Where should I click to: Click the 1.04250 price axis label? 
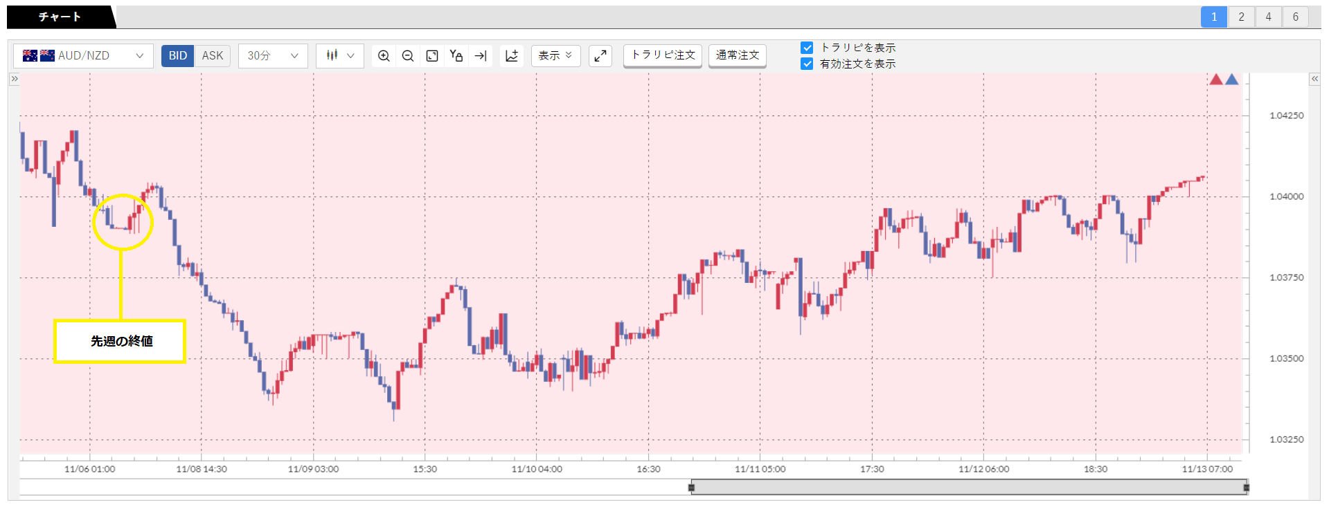[x=1286, y=116]
